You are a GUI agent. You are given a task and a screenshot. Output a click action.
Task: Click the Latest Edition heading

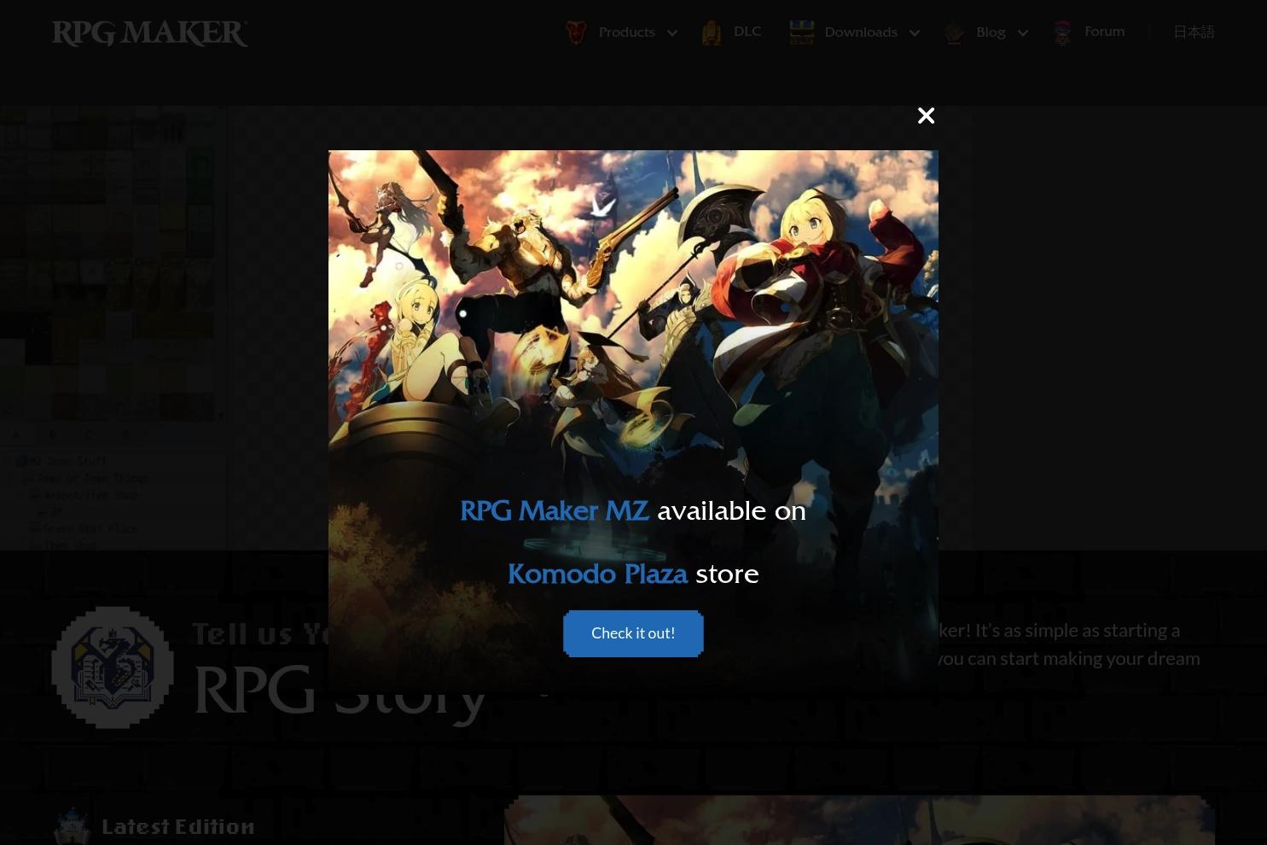click(178, 826)
